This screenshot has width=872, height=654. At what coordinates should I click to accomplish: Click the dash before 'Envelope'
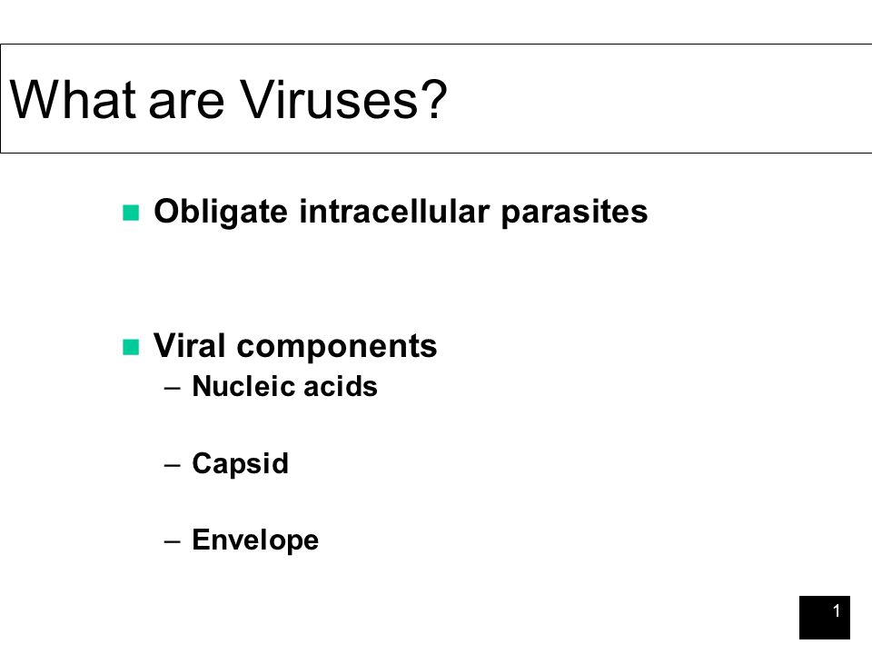coord(173,540)
